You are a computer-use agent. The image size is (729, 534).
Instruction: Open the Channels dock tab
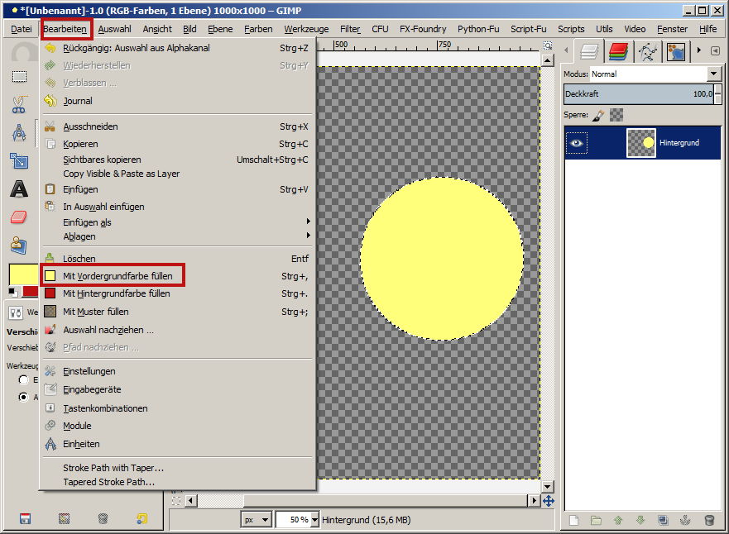pos(618,51)
